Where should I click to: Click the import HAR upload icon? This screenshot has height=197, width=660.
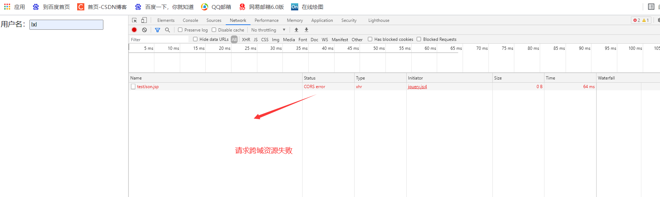296,30
